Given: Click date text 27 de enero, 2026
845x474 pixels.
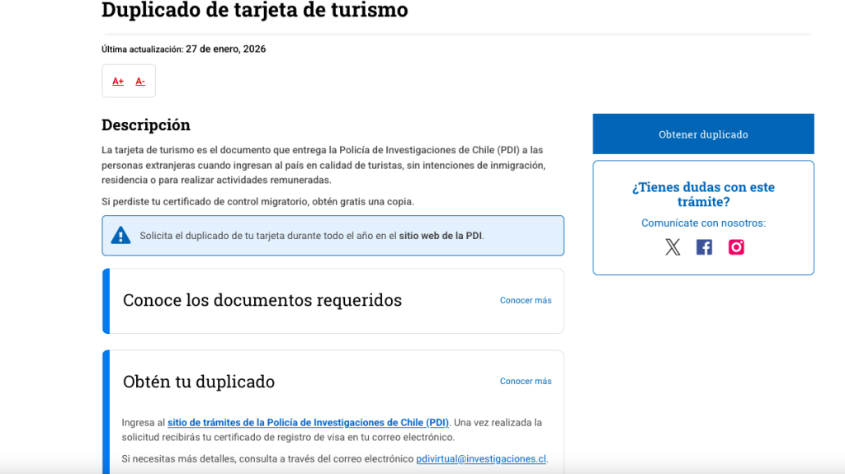Looking at the screenshot, I should 226,49.
